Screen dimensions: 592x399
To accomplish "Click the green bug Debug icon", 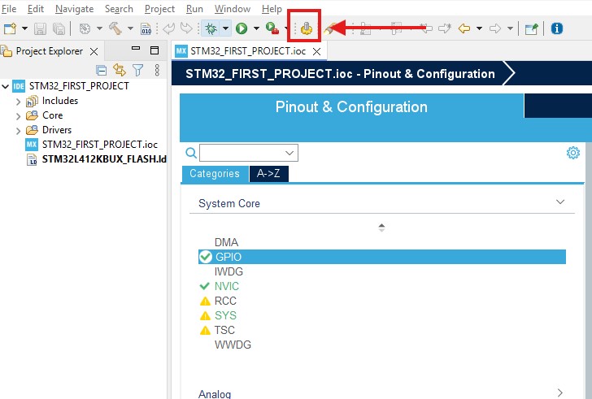I will (x=211, y=28).
